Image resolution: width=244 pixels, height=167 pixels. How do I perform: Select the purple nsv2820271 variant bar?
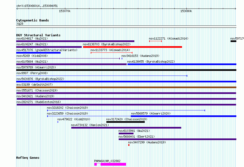[x=126, y=105]
